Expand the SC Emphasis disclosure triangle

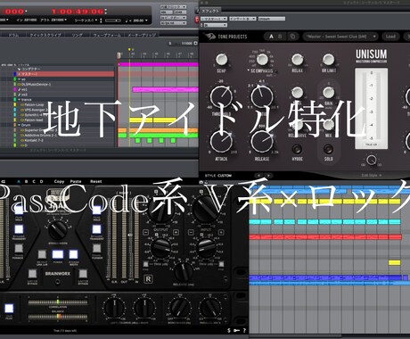click(249, 70)
